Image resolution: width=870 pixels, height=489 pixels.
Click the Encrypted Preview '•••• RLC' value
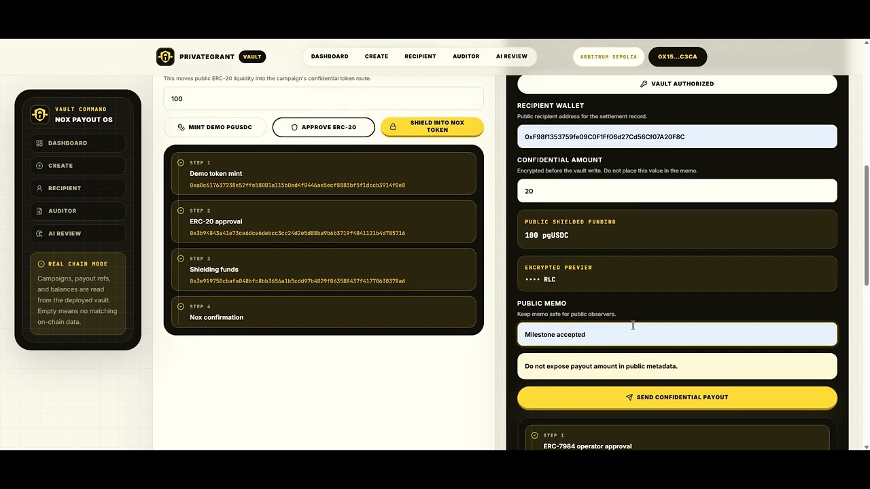[540, 280]
